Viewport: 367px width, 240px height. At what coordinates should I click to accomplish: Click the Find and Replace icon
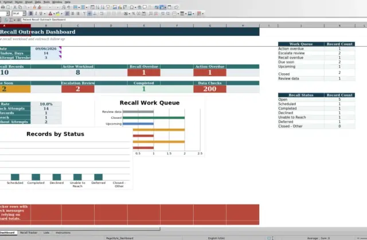pyautogui.click(x=64, y=7)
